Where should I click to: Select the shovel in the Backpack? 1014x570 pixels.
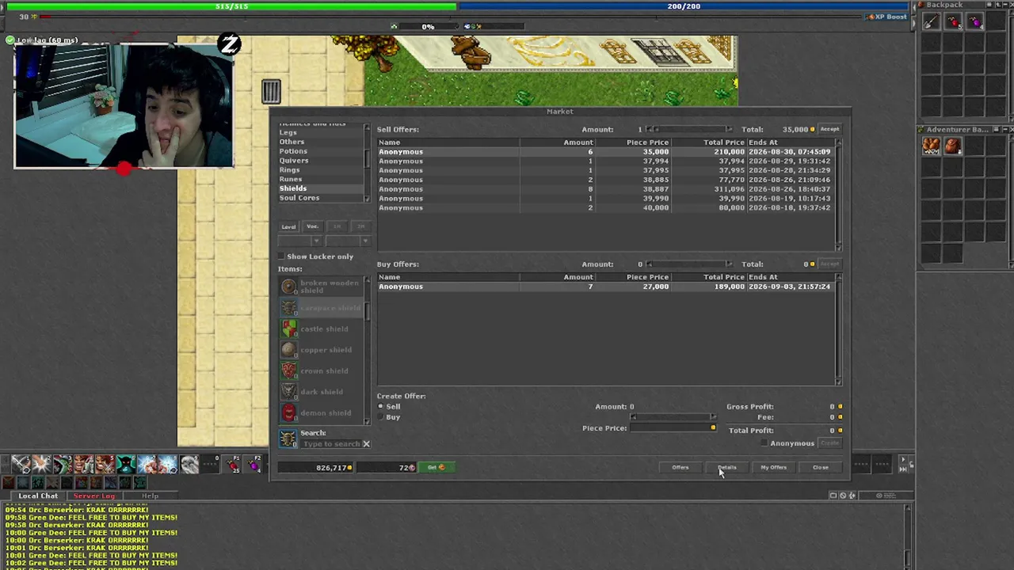[x=931, y=22]
